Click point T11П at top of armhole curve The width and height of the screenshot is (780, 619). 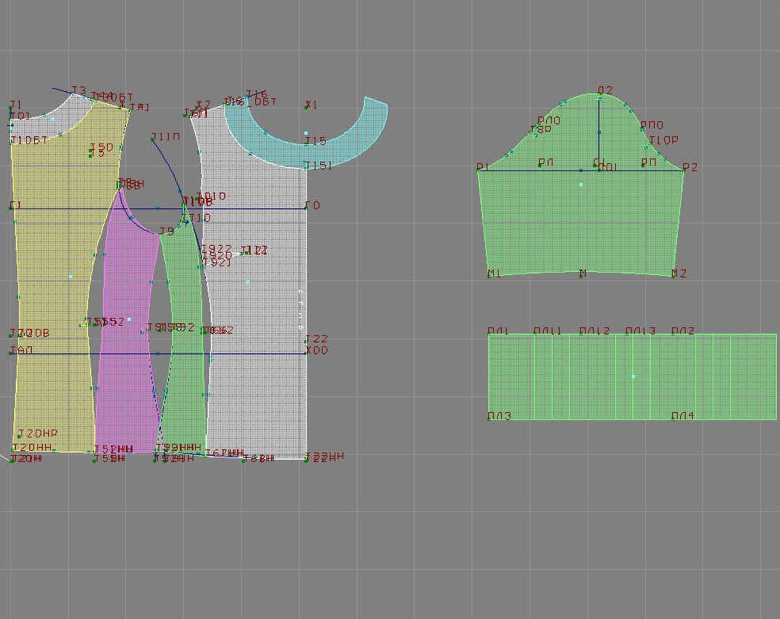tap(153, 139)
